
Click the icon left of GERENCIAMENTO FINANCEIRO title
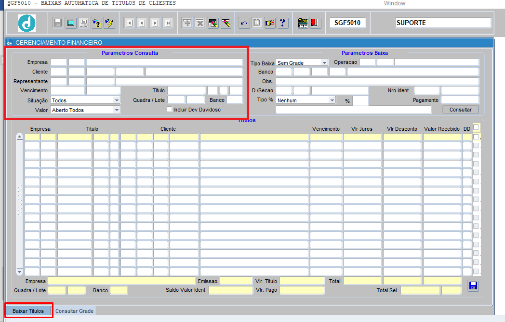[x=9, y=43]
